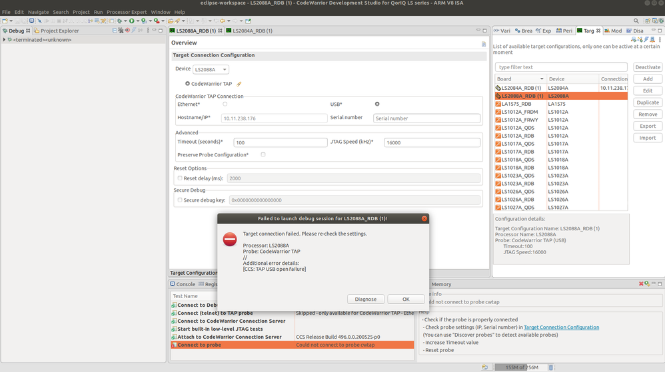Expand the terminated unknown tree item
Image resolution: width=665 pixels, height=372 pixels.
click(x=4, y=40)
